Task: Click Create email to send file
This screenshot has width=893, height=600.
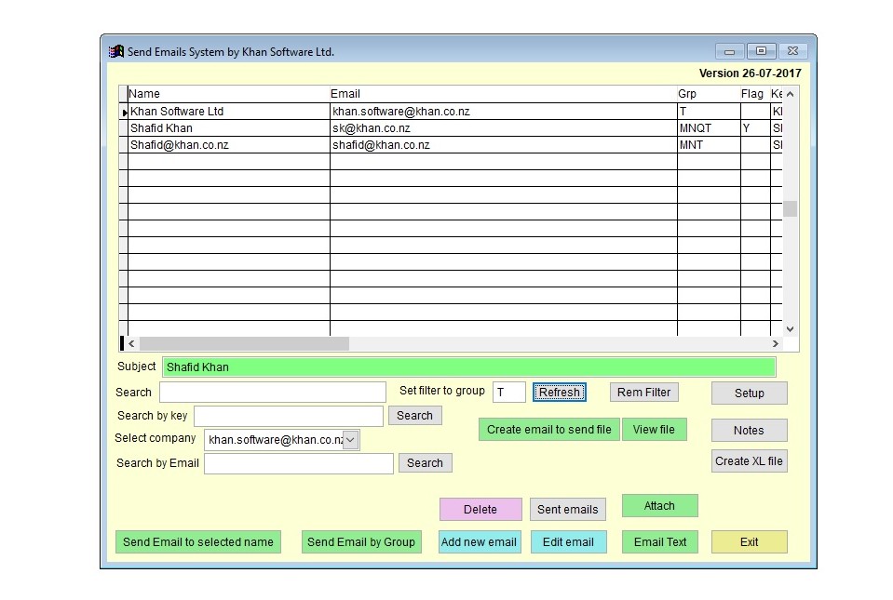Action: (x=548, y=430)
